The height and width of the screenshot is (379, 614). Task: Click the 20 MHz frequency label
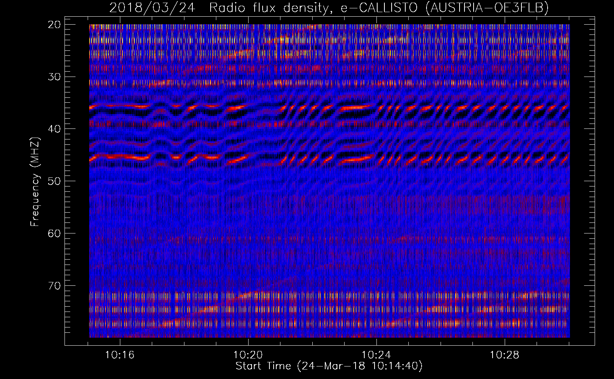tap(54, 25)
